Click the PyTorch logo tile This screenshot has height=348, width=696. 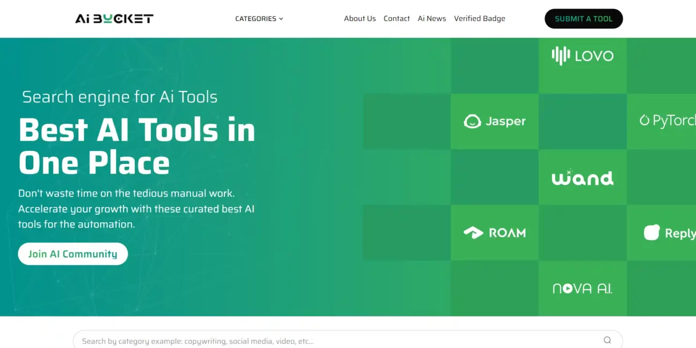coord(661,122)
